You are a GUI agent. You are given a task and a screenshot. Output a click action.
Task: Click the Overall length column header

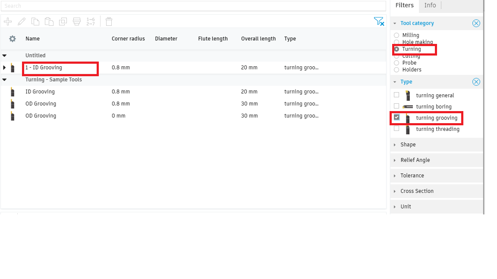(258, 39)
